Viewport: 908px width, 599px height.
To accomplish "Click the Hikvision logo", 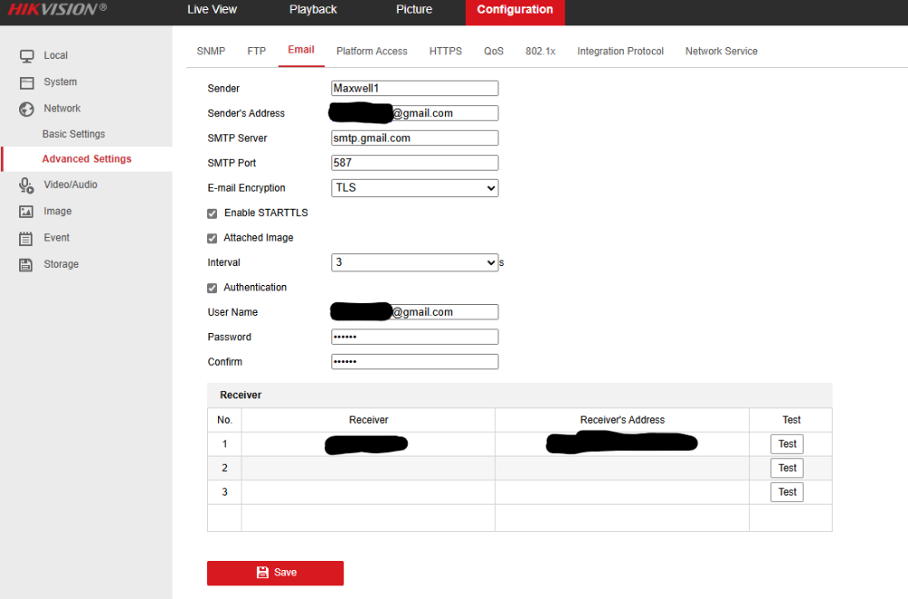I will (56, 9).
